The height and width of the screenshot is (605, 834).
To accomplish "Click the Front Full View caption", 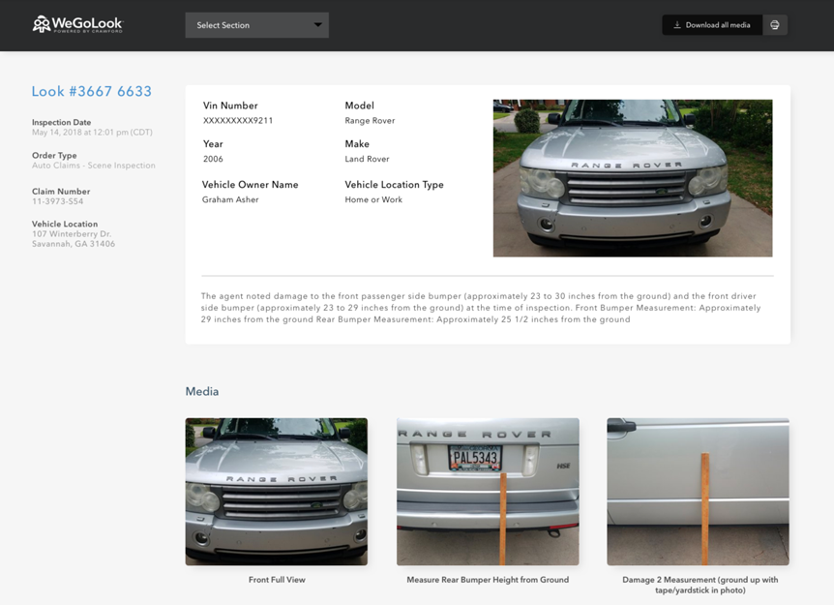I will [277, 580].
